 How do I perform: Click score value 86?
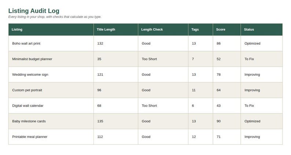pyautogui.click(x=219, y=44)
